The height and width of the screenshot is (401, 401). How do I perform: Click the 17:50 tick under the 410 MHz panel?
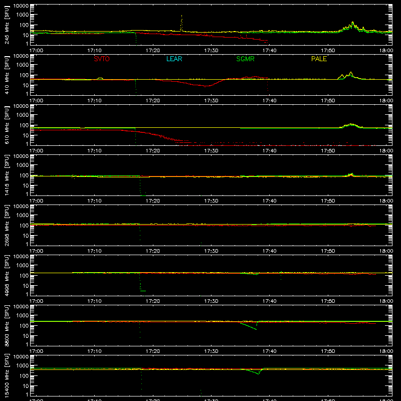(x=328, y=101)
